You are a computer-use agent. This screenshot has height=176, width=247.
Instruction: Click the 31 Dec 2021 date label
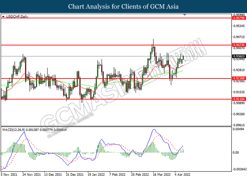tap(75, 174)
